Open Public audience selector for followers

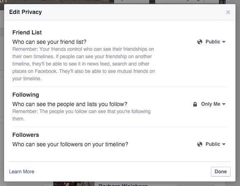[211, 144]
